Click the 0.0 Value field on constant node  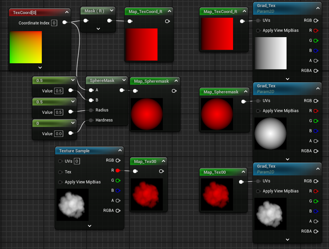[x=59, y=134]
